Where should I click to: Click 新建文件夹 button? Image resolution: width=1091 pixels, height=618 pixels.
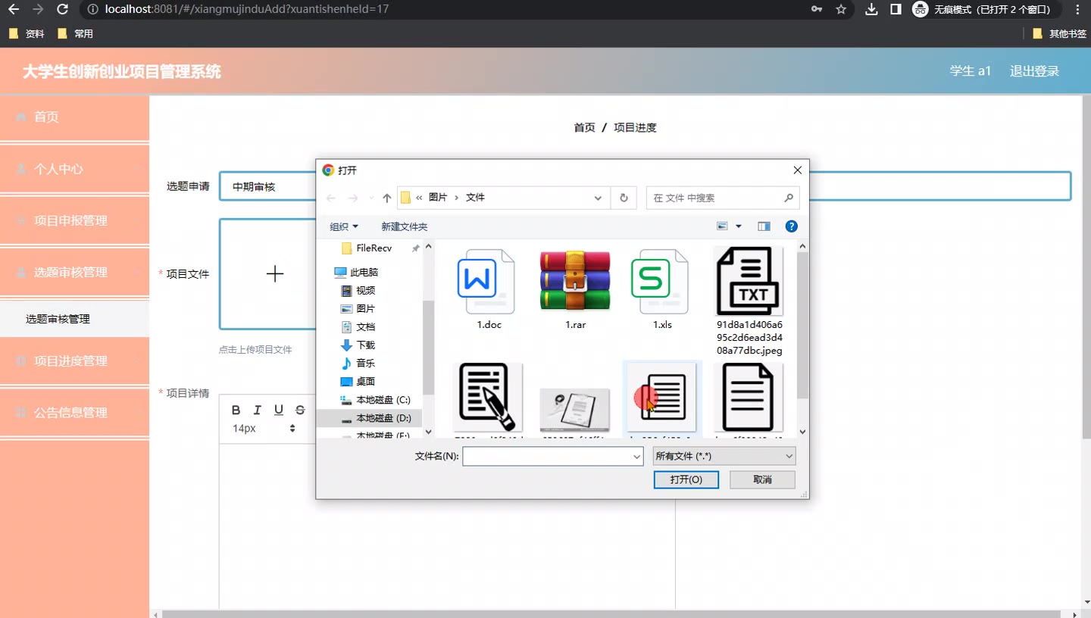(405, 226)
